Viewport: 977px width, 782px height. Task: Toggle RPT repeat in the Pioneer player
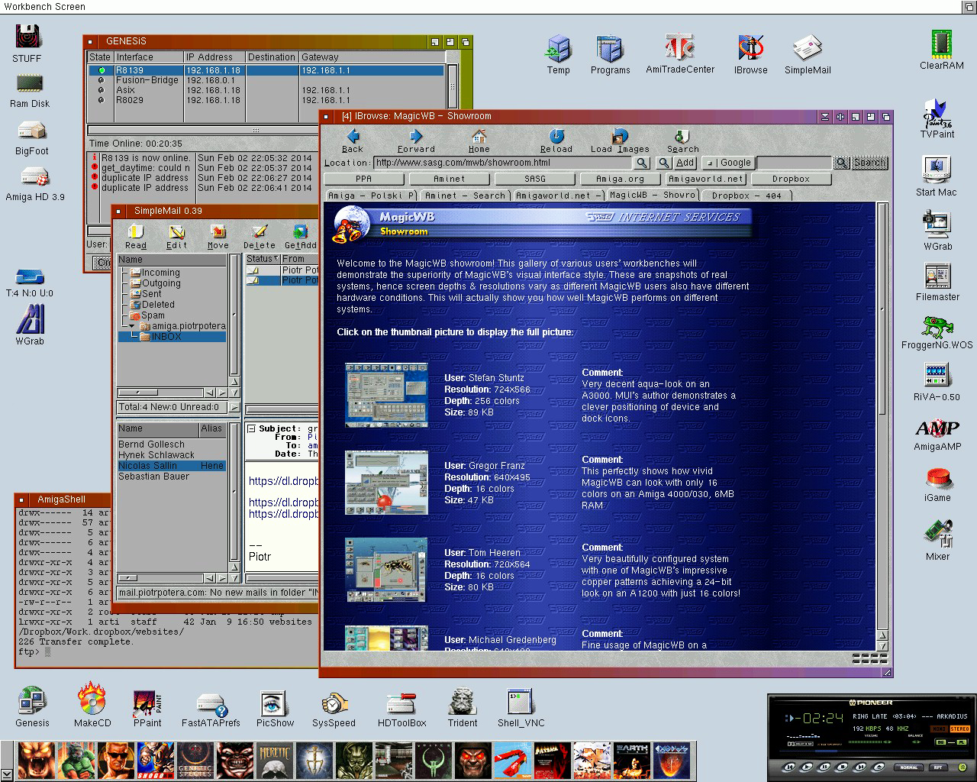(x=938, y=767)
